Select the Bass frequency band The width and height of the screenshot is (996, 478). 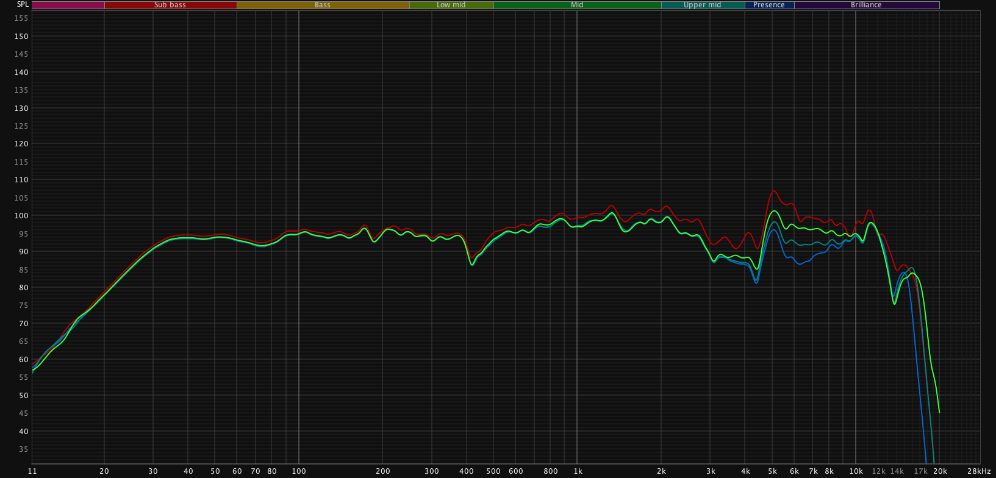coord(323,5)
